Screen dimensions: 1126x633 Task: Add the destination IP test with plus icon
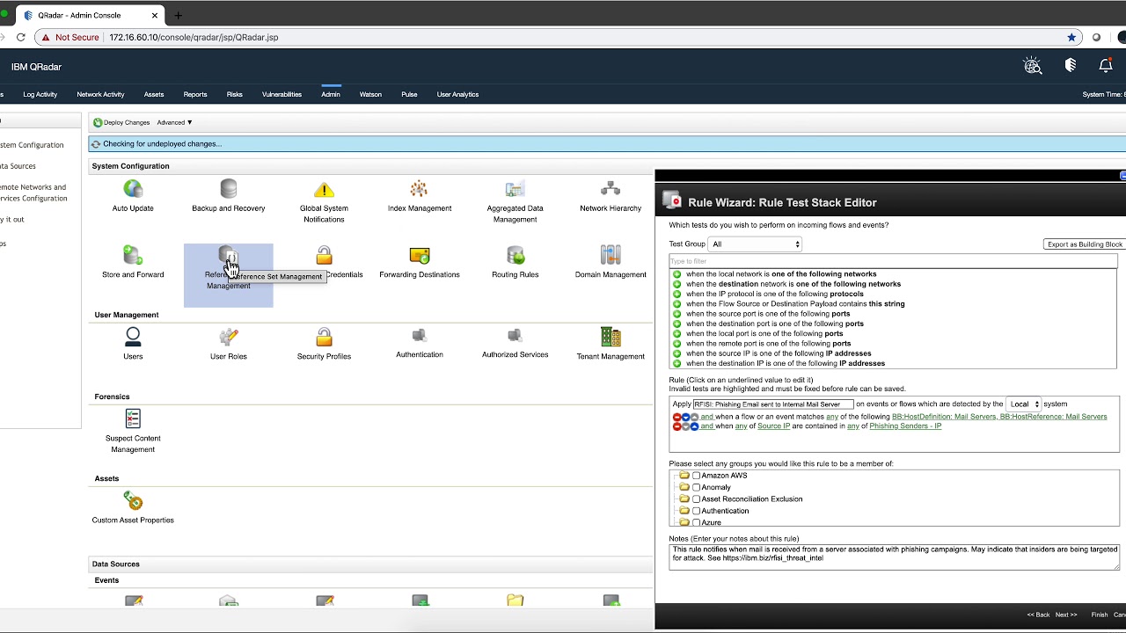[x=676, y=363]
